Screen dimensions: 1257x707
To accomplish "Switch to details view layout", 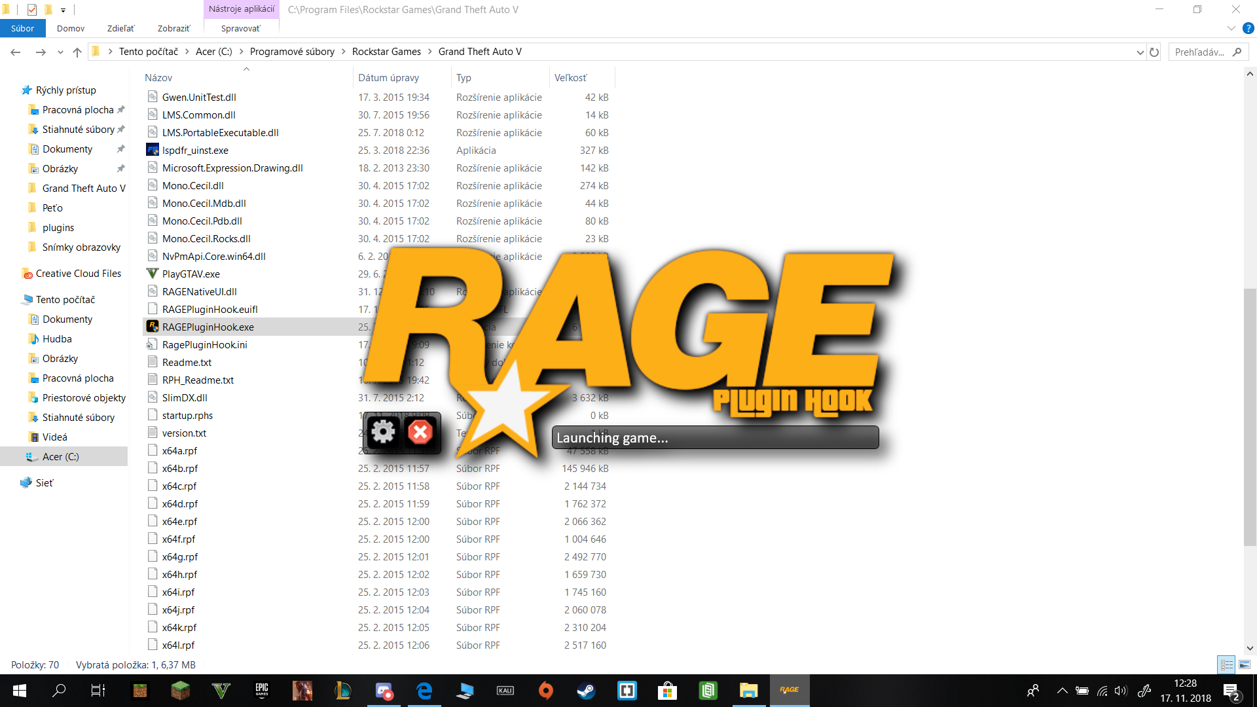I will [x=1226, y=664].
